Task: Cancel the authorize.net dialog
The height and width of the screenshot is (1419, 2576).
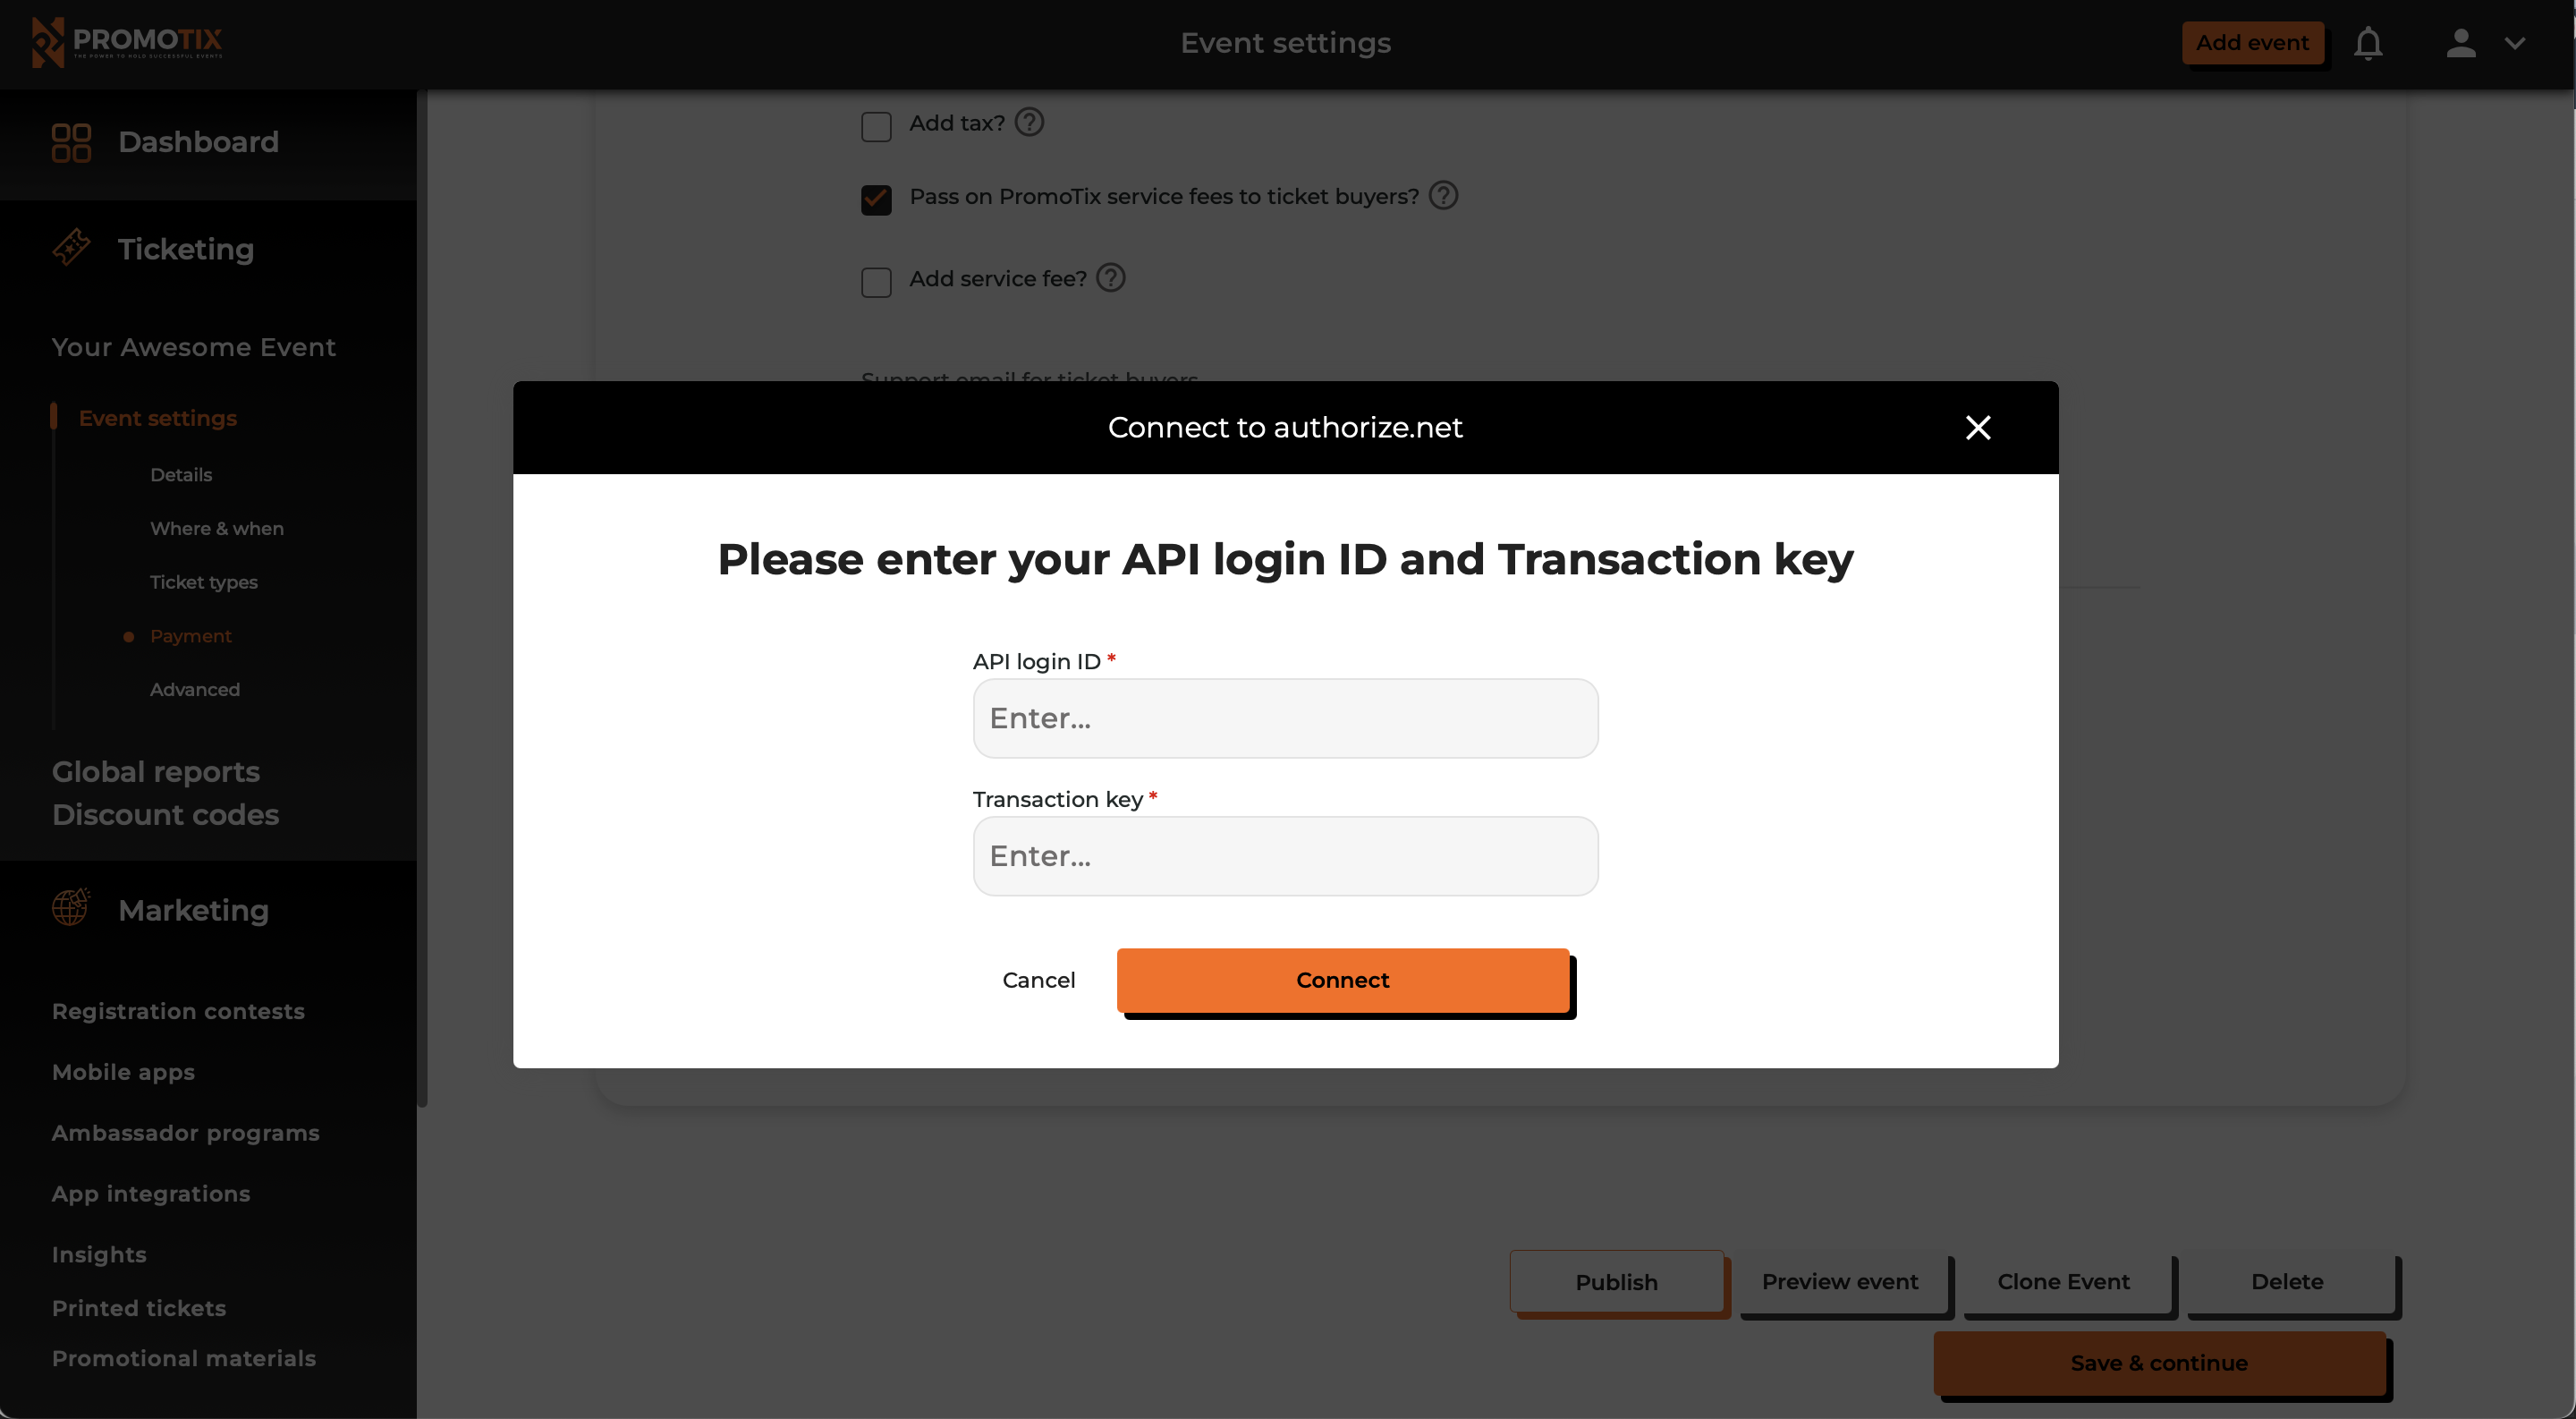Action: pyautogui.click(x=1038, y=980)
